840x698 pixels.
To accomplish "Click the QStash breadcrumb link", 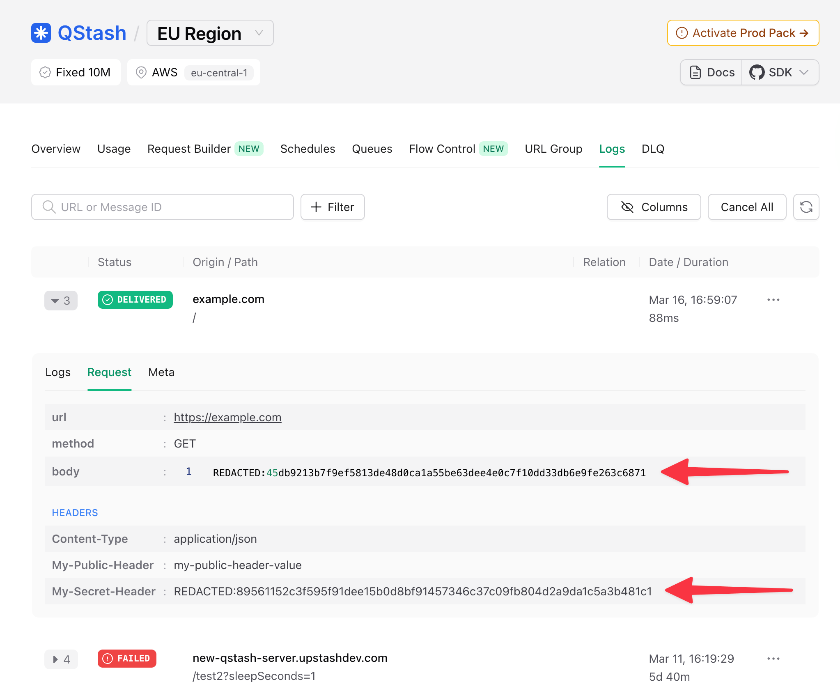I will click(x=92, y=33).
